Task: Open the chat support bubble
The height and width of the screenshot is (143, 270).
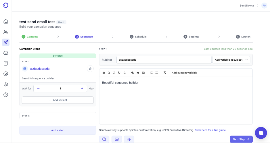Action: tap(261, 133)
